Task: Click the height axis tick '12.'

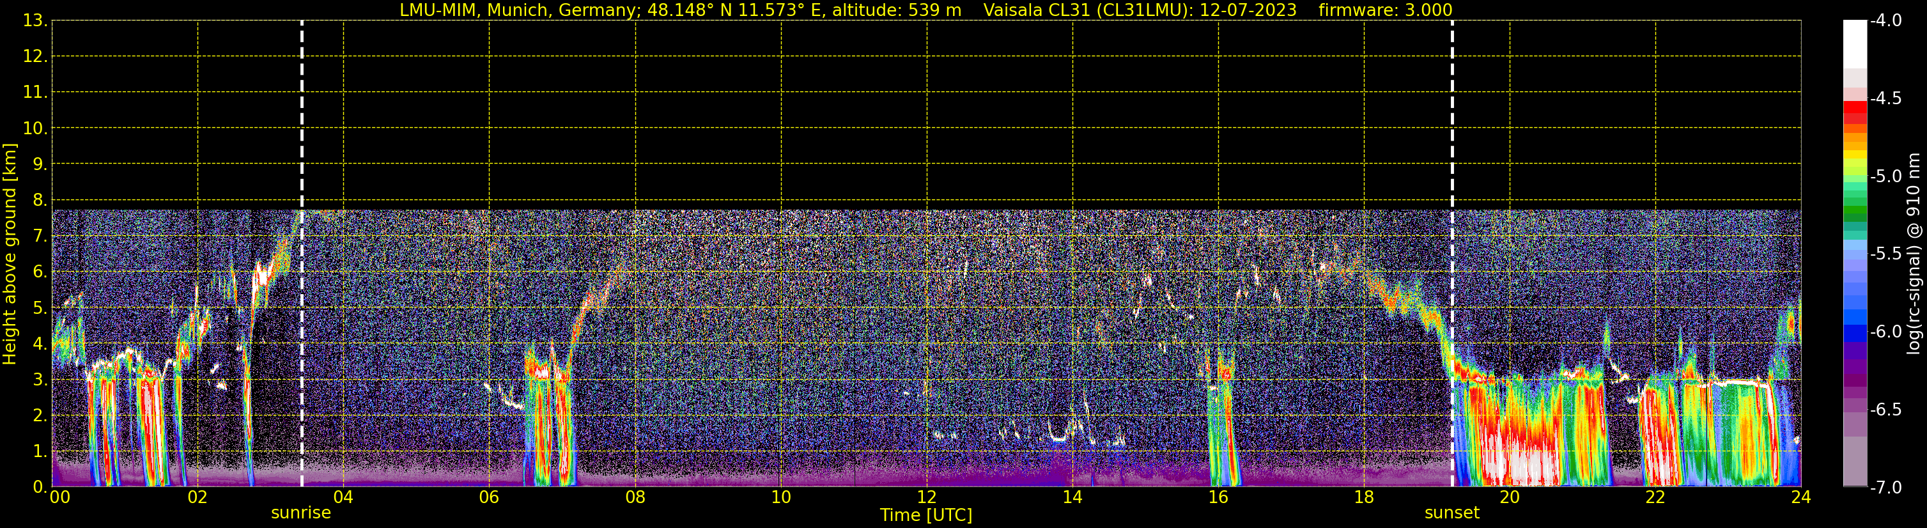Action: point(35,57)
